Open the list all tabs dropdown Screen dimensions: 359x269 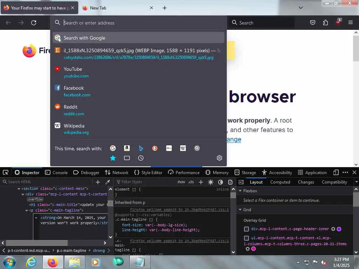(300, 8)
